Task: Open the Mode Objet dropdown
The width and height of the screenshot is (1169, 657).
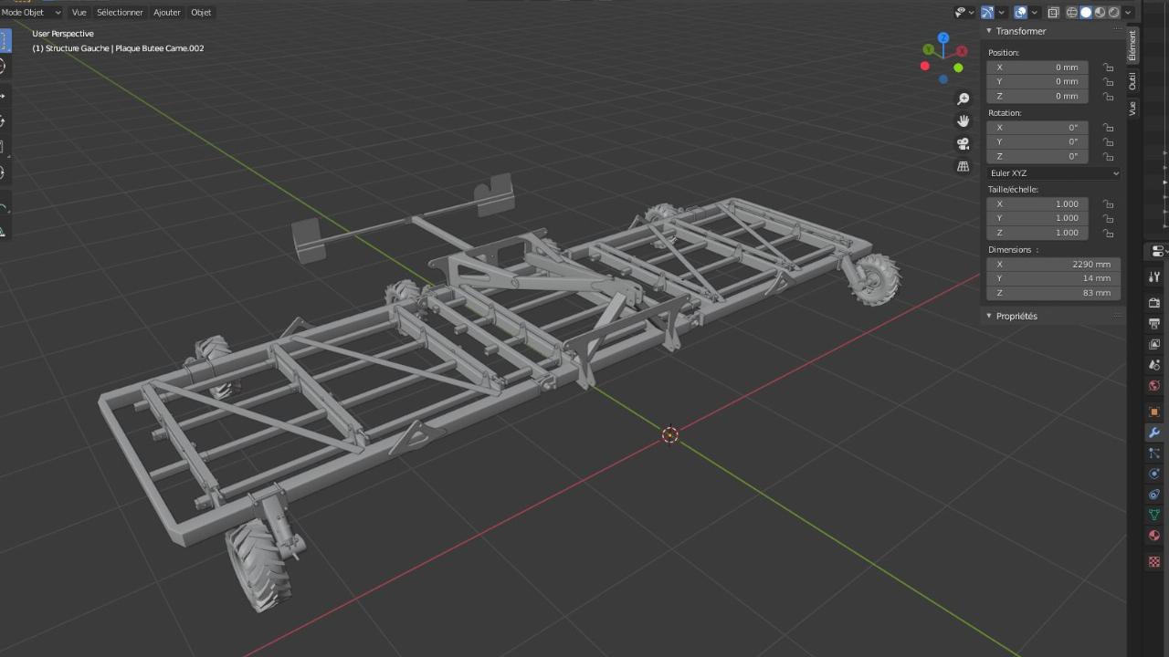Action: tap(31, 12)
